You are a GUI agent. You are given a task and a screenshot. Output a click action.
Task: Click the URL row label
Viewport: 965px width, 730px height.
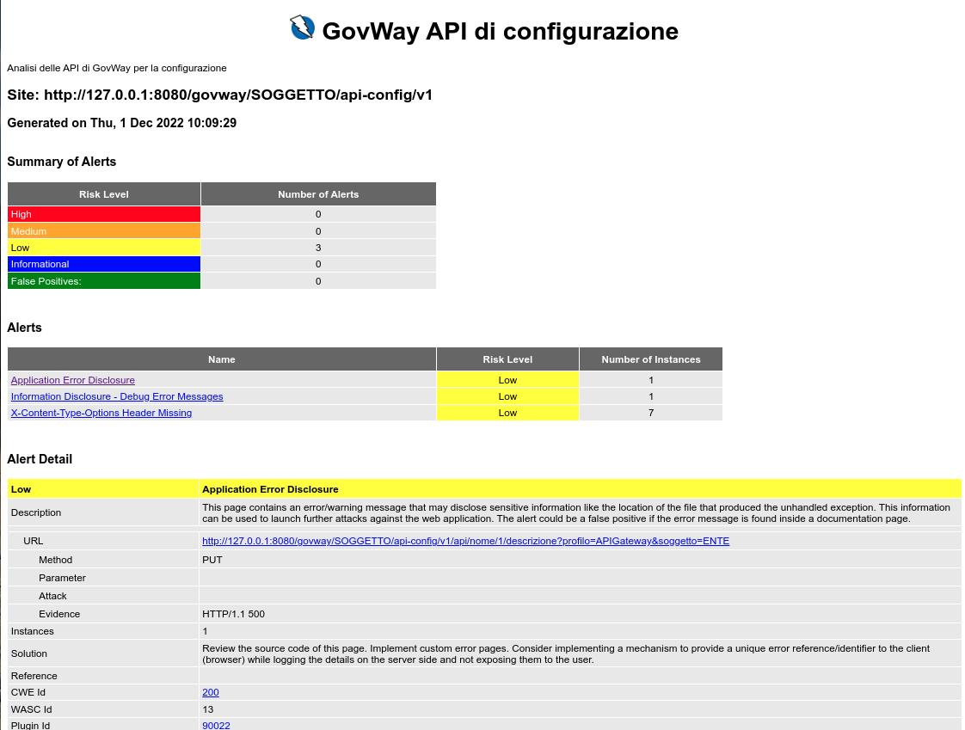[x=34, y=541]
